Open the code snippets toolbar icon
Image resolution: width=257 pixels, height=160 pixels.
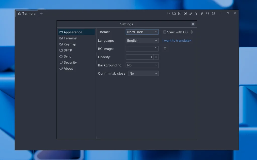click(168, 13)
